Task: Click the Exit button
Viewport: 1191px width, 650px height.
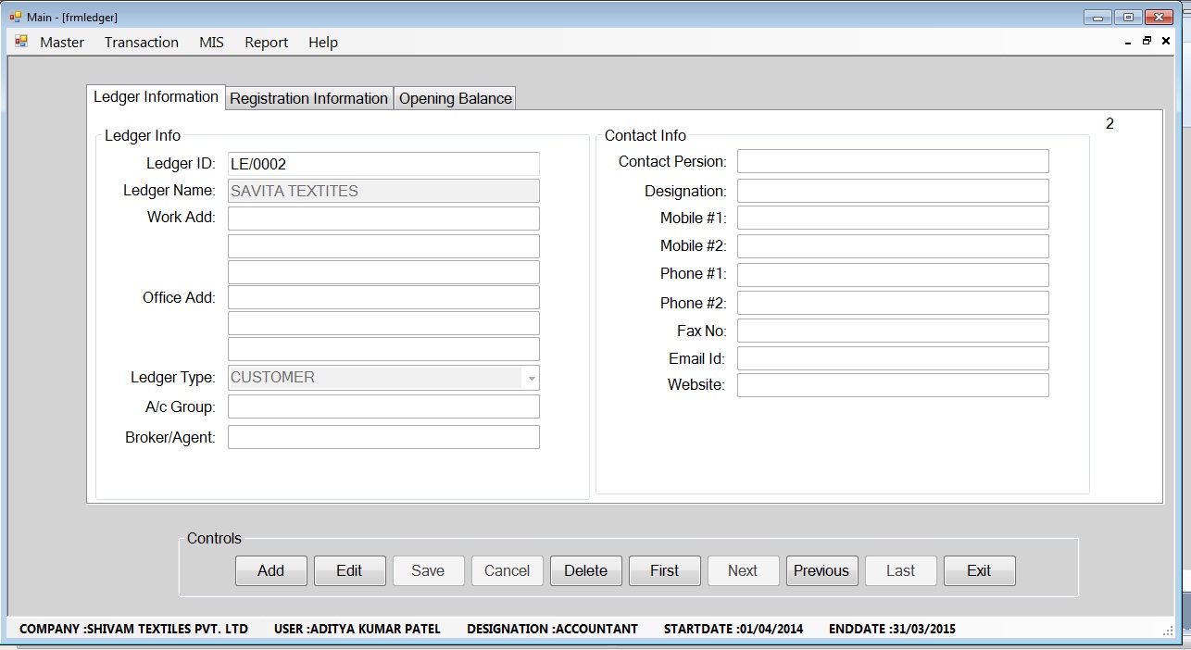Action: pos(979,570)
